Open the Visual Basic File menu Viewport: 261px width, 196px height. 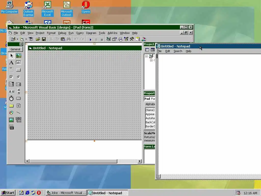(x=16, y=33)
